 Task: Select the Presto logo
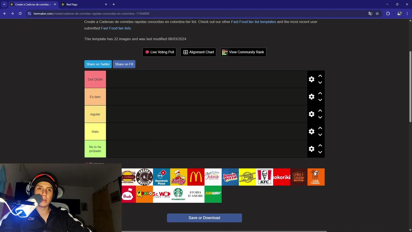click(129, 194)
